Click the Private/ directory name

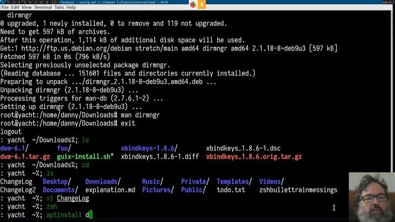pos(195,181)
